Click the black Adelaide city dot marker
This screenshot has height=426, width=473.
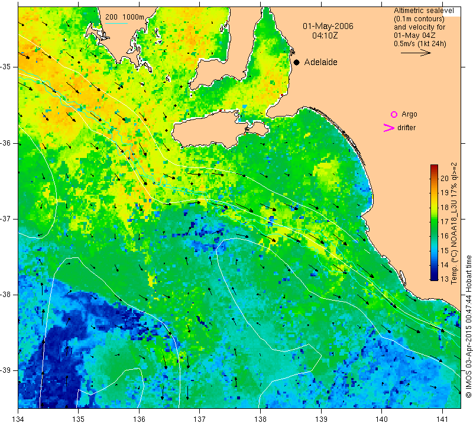297,62
